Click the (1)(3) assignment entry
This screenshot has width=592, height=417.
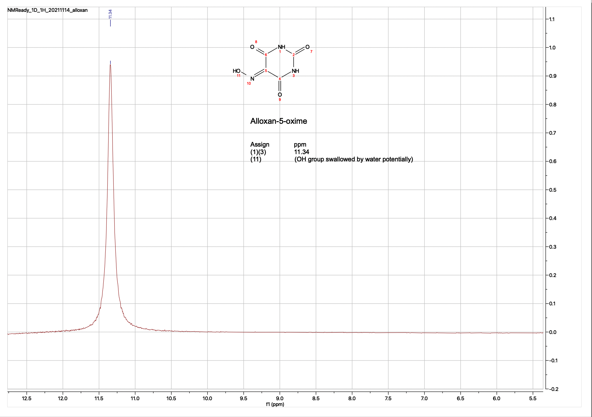(258, 152)
